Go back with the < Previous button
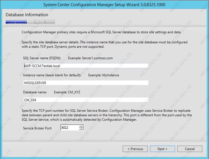Viewport: 209px width, 159px height. coord(135,149)
